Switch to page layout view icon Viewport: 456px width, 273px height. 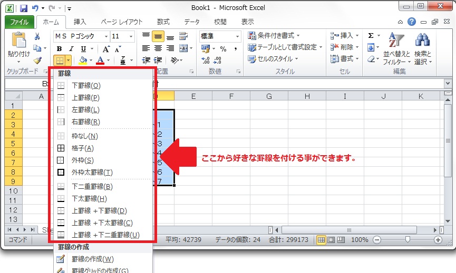pyautogui.click(x=331, y=240)
